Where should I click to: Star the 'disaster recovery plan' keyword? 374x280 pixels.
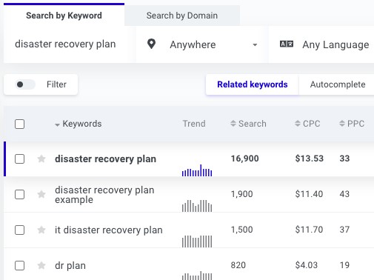41,159
